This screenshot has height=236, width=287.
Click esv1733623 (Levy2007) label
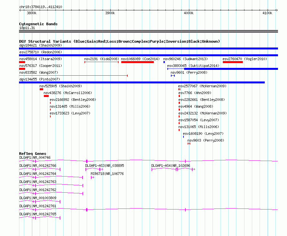[70, 113]
